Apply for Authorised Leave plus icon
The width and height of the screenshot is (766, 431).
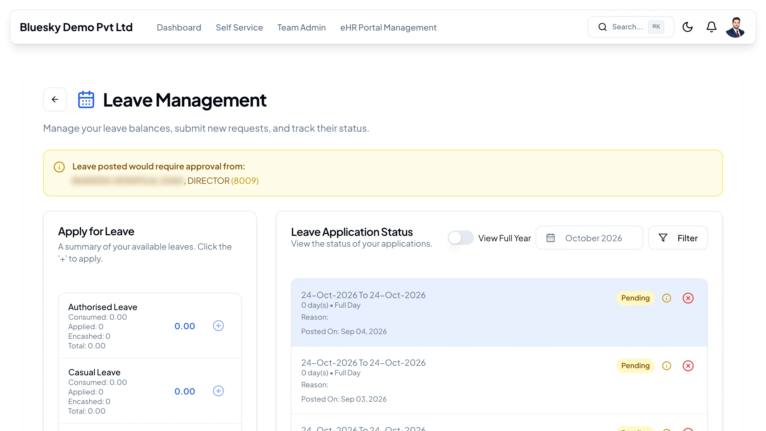coord(218,326)
